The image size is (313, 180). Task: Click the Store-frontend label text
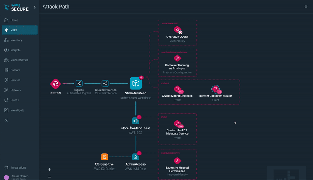pos(136,93)
